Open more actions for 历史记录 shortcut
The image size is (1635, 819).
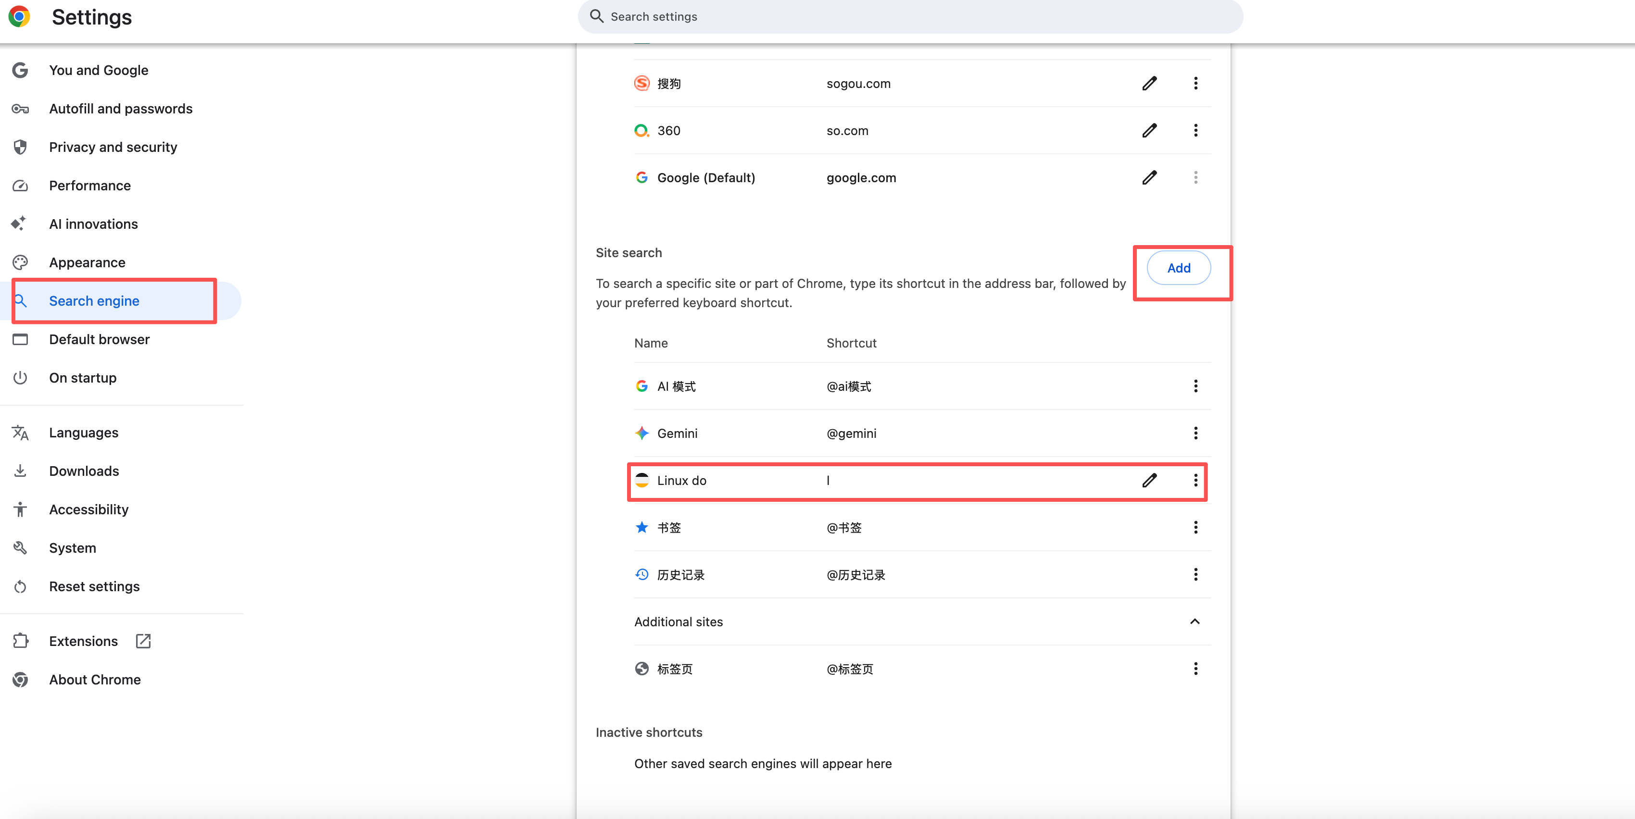1196,574
